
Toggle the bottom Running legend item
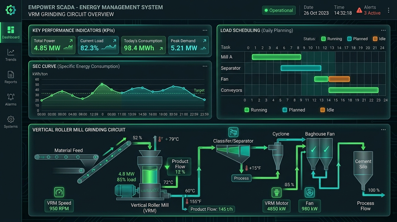[256, 110]
